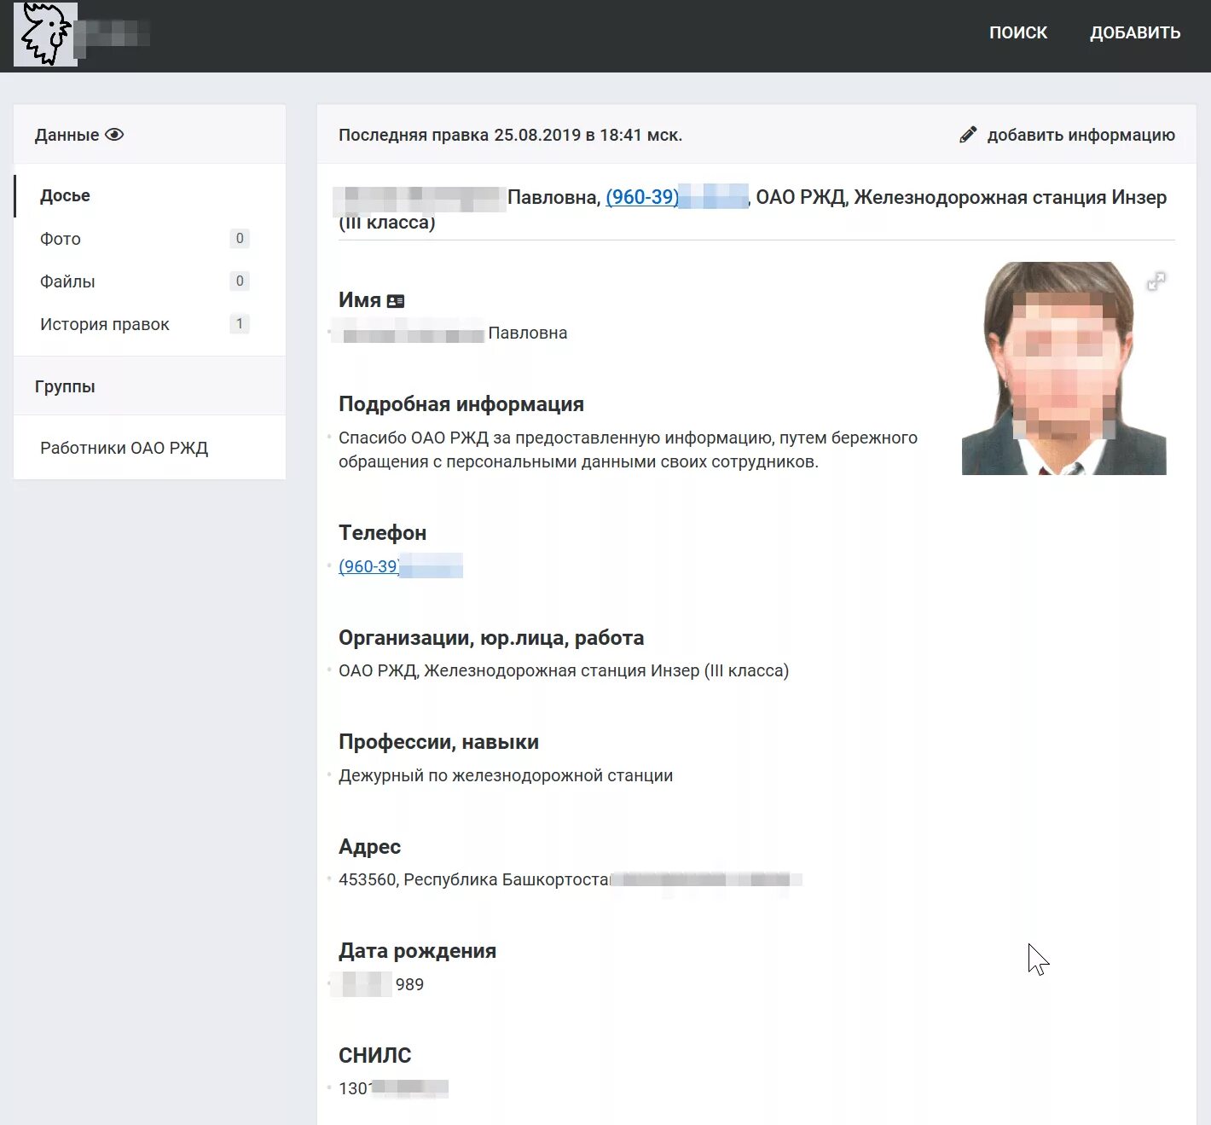Click the Профессии, навыки heading
The width and height of the screenshot is (1211, 1125).
(438, 742)
